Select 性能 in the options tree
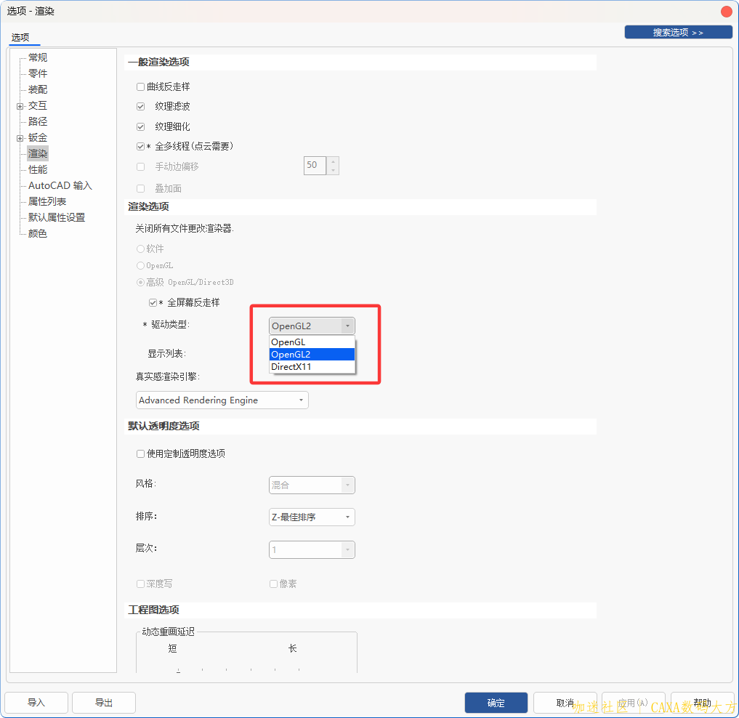The width and height of the screenshot is (739, 718). point(38,170)
